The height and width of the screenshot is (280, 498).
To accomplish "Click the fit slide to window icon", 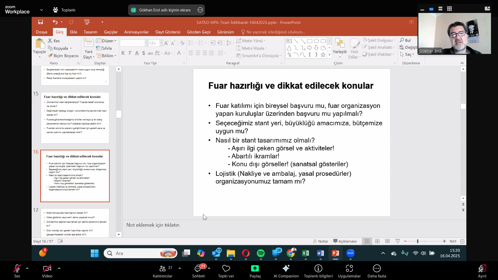I will (x=462, y=241).
